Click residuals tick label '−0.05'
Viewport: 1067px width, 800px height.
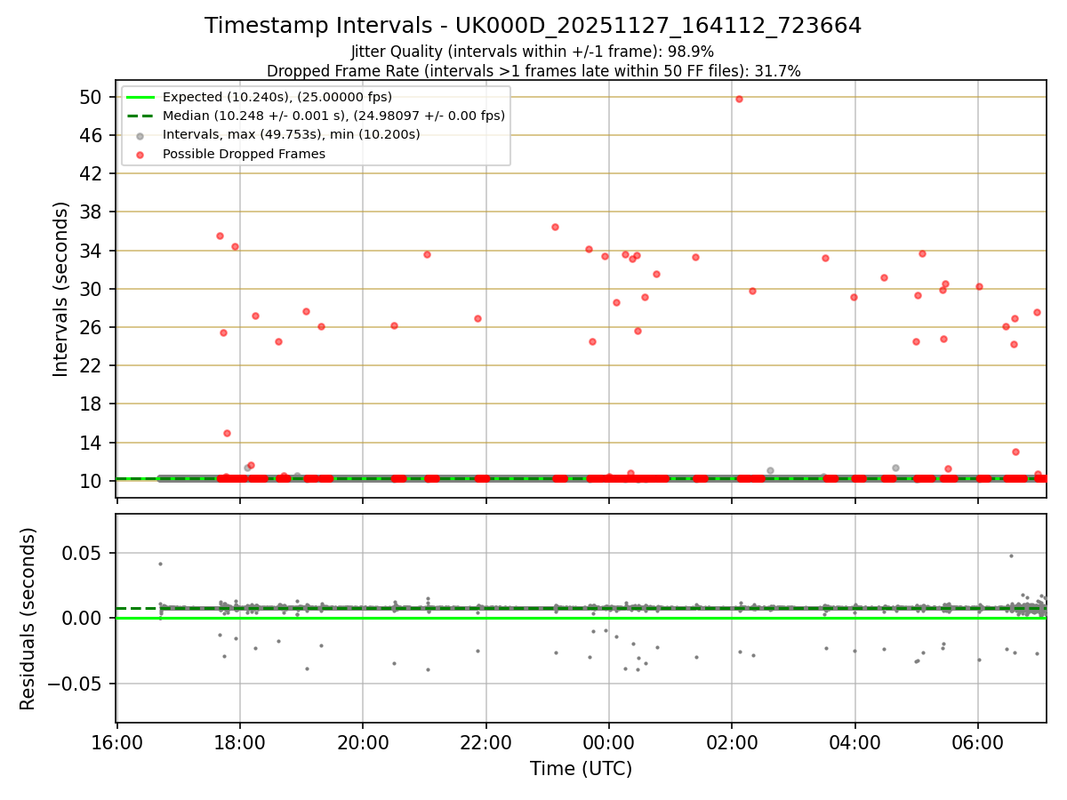tap(75, 684)
